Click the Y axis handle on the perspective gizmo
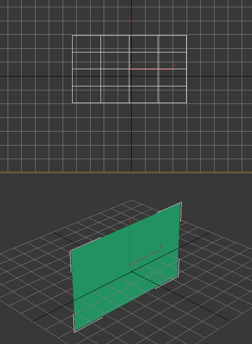The height and width of the screenshot is (344, 252). (x=130, y=242)
